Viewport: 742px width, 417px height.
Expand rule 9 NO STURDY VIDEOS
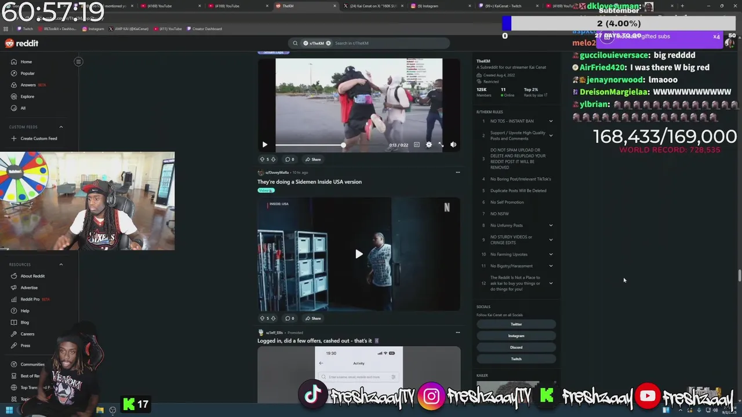pos(551,240)
